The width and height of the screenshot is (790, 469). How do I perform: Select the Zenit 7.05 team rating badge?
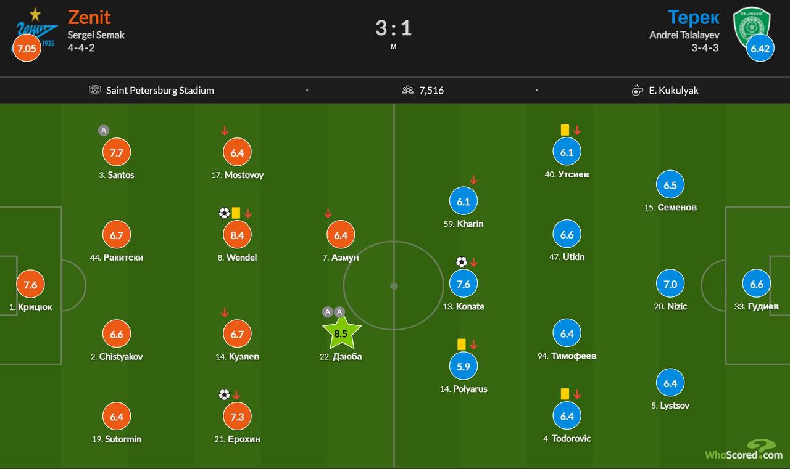(x=27, y=48)
